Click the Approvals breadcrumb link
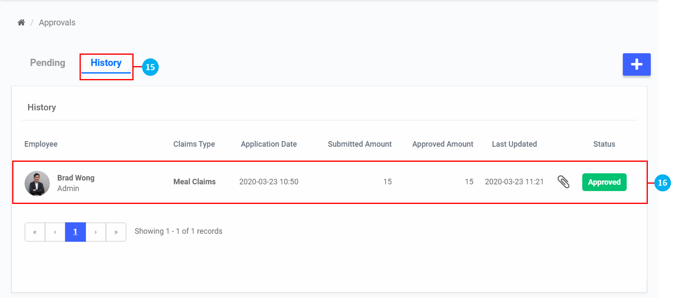This screenshot has width=673, height=298. click(57, 23)
